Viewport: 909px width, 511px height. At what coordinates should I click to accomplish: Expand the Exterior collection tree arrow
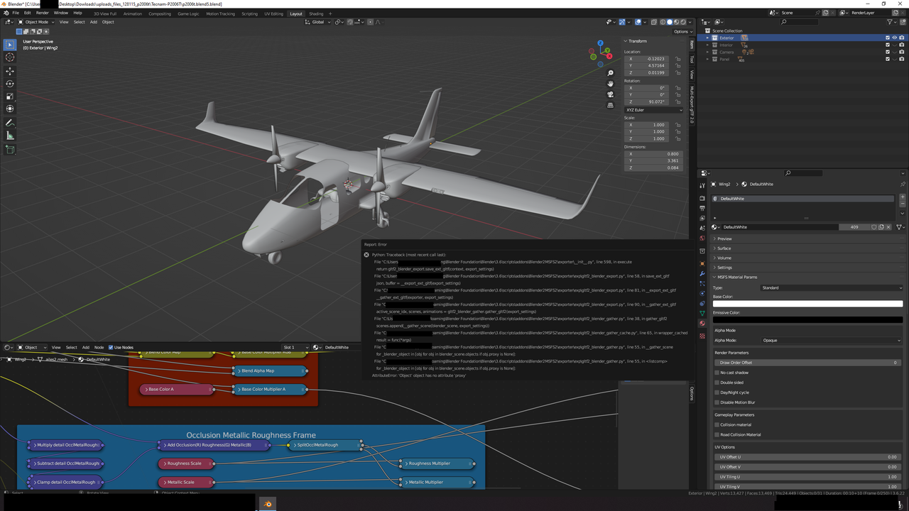(x=707, y=38)
